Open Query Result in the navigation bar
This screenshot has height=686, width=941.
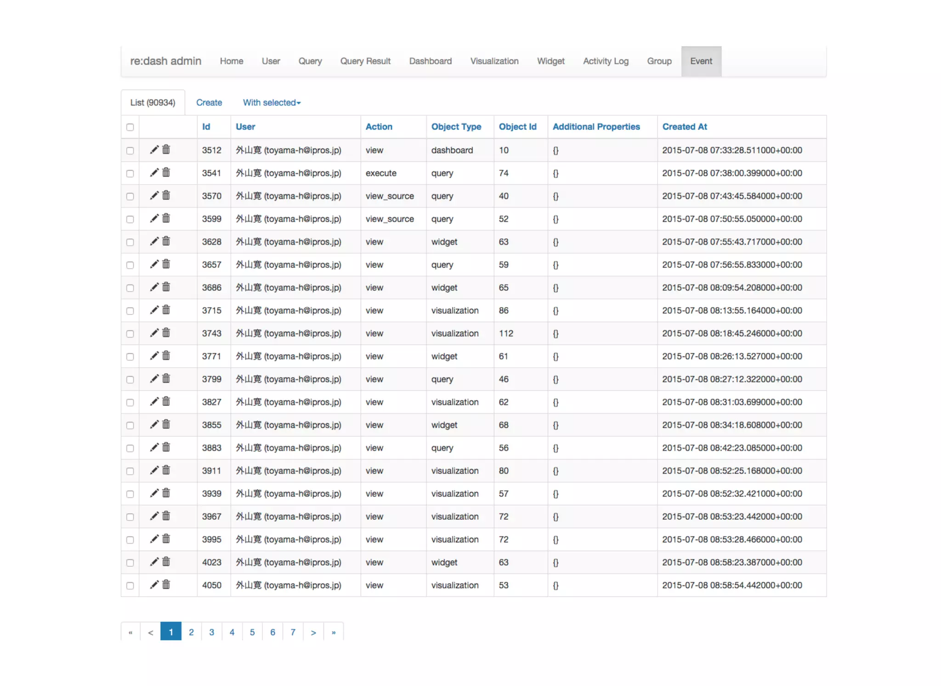click(x=365, y=61)
